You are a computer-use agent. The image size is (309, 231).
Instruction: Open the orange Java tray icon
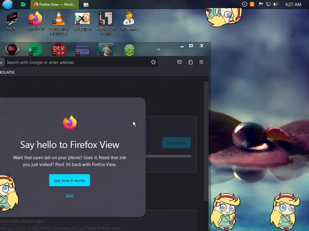252,4
